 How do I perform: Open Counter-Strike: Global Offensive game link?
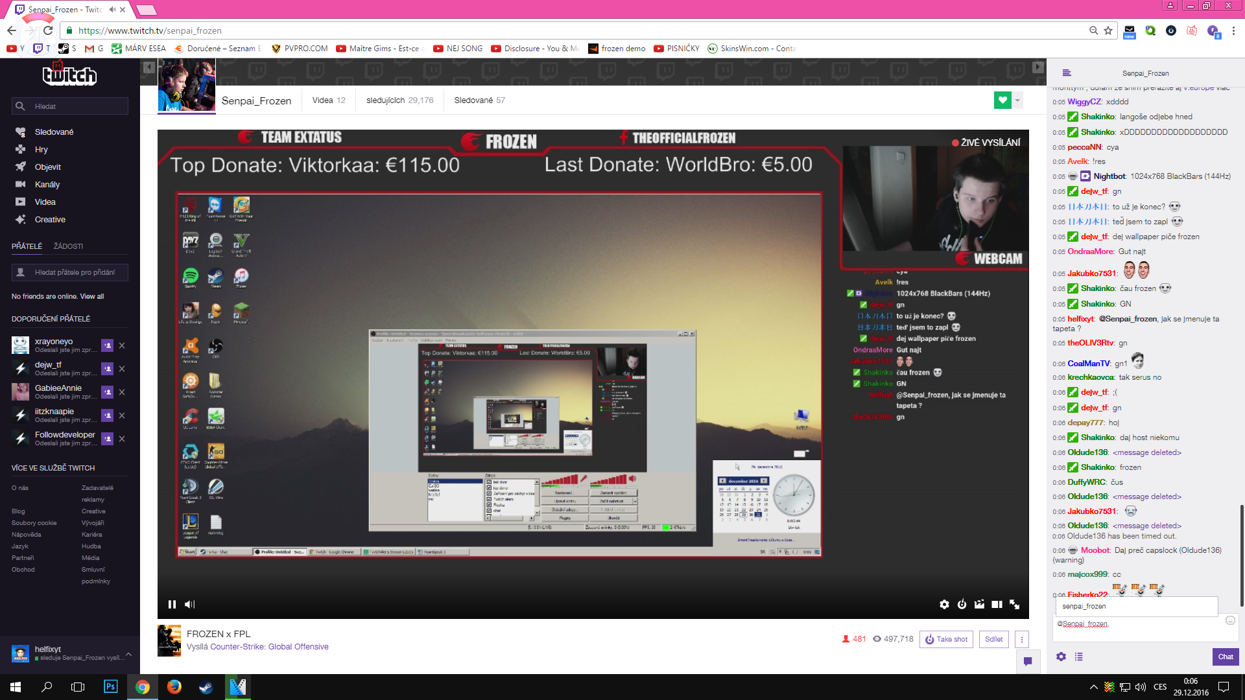(x=269, y=647)
